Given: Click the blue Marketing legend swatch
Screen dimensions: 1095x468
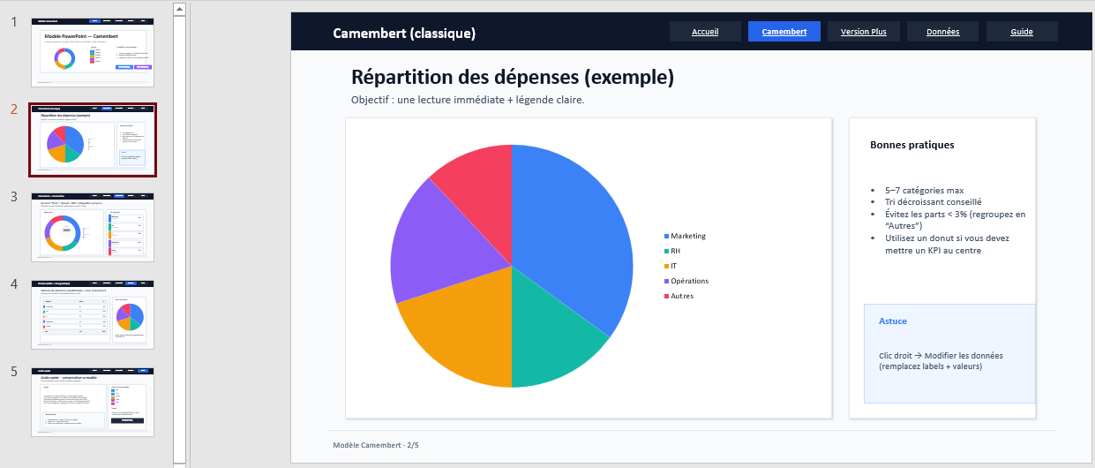Looking at the screenshot, I should [x=667, y=236].
